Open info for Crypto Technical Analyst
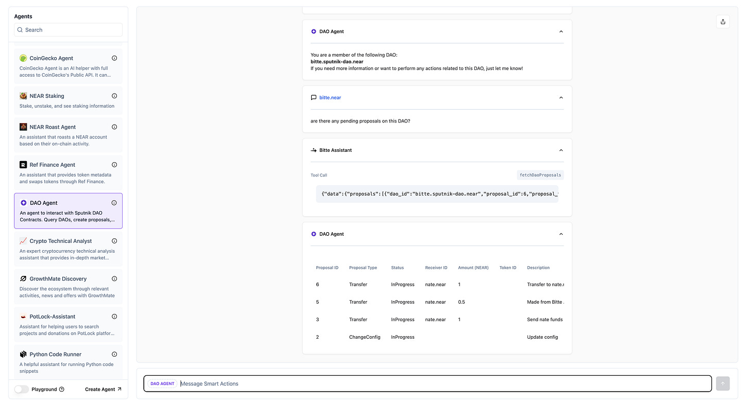The width and height of the screenshot is (750, 419). (114, 241)
